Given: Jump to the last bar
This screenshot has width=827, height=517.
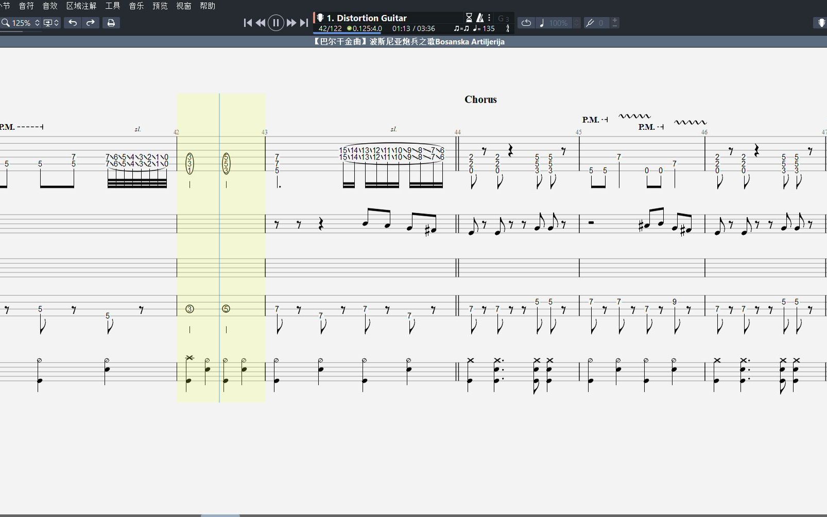Looking at the screenshot, I should (x=304, y=23).
